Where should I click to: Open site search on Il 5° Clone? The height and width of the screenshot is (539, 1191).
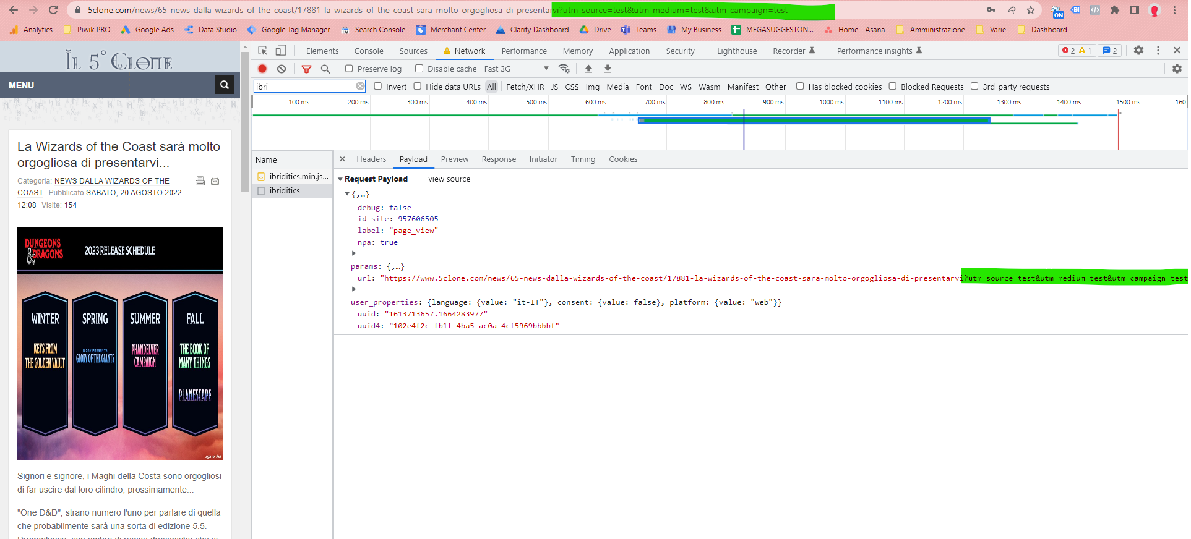[x=225, y=85]
